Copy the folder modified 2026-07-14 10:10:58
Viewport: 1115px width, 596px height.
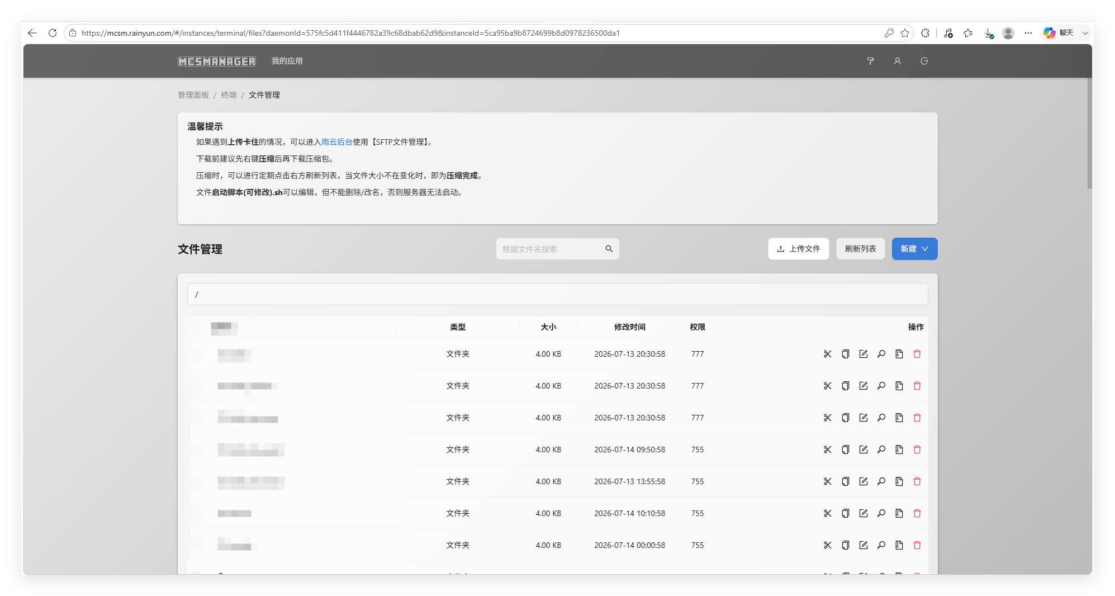[x=846, y=513]
